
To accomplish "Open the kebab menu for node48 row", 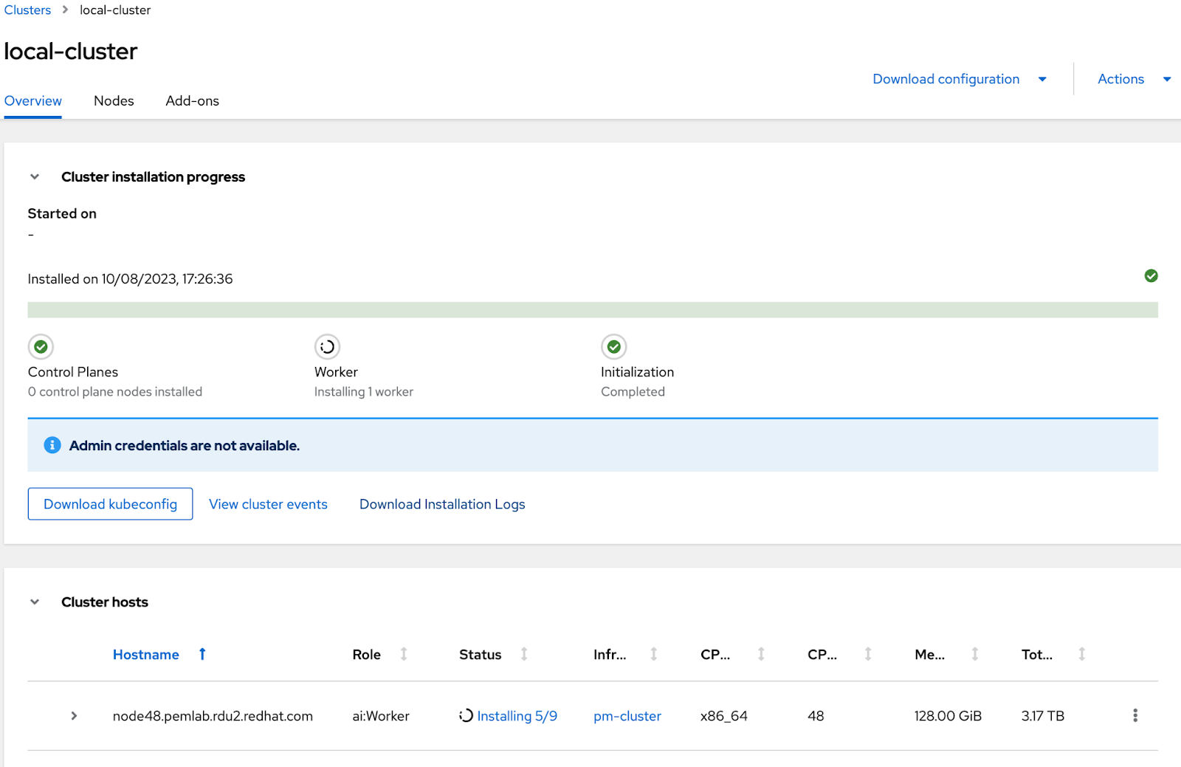I will click(x=1134, y=715).
